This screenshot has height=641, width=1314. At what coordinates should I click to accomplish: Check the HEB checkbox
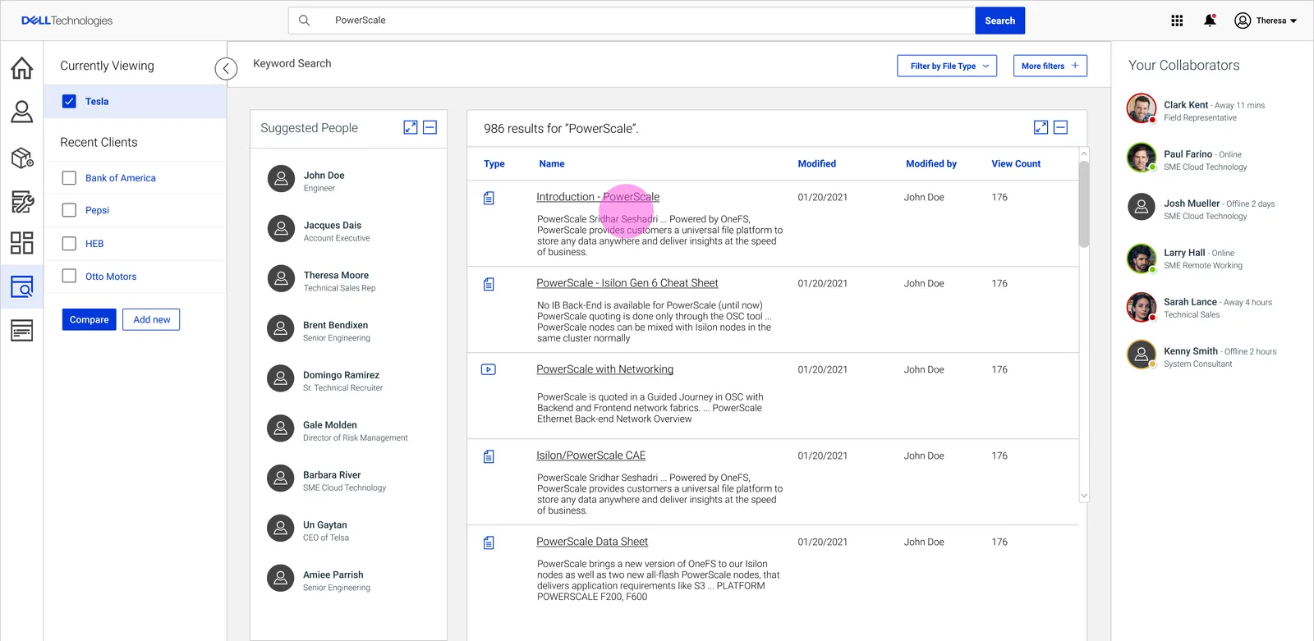[x=69, y=243]
